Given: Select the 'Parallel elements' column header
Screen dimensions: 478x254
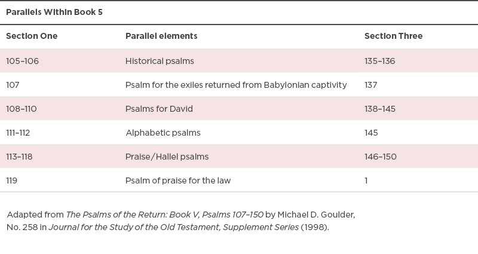Looking at the screenshot, I should coord(161,36).
